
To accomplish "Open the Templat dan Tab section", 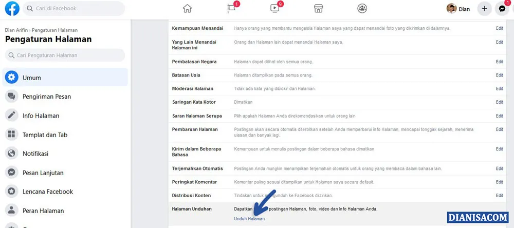I will tap(65, 135).
